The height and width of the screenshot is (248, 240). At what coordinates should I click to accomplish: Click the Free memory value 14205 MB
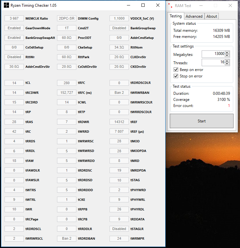[x=221, y=37]
